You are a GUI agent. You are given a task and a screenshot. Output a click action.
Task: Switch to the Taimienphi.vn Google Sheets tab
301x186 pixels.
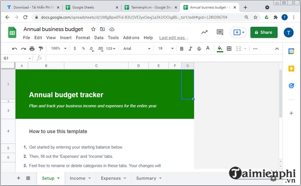[150, 8]
